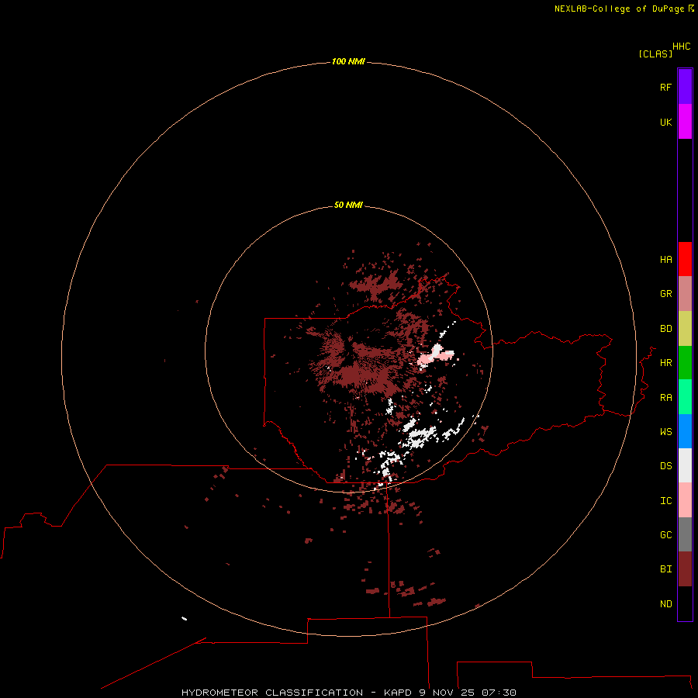The height and width of the screenshot is (698, 698).
Task: Click the ND black legend block
Action: [685, 603]
